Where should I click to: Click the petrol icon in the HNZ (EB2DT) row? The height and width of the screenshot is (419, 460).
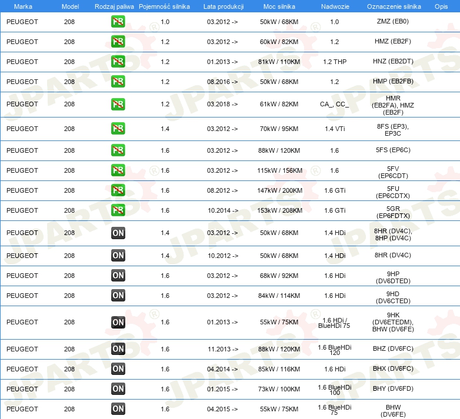118,62
